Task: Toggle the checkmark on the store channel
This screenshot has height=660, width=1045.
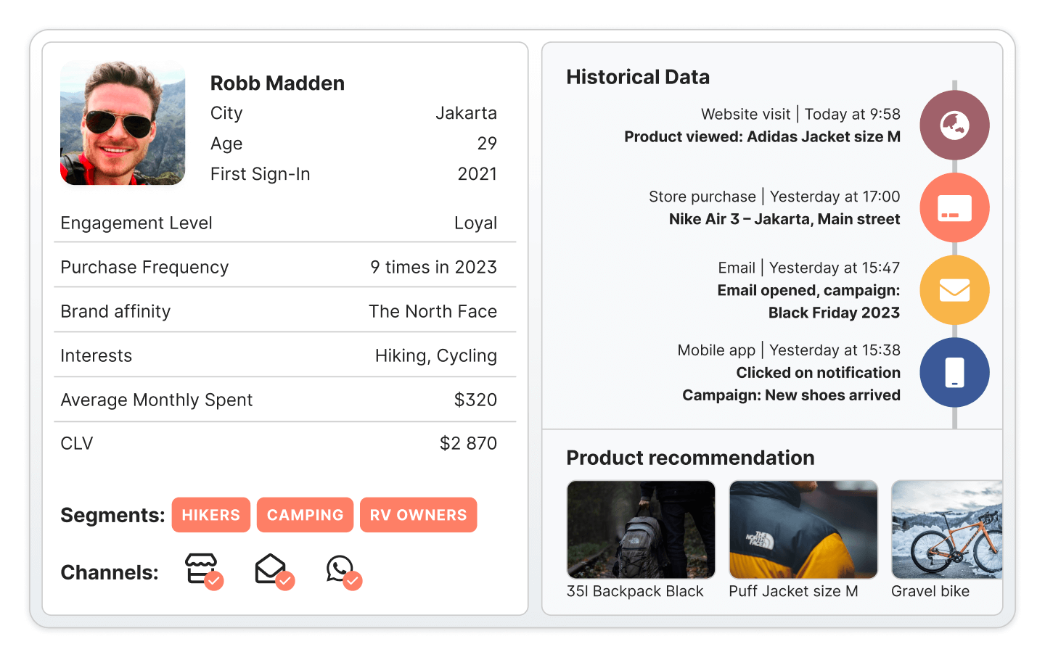Action: pyautogui.click(x=214, y=580)
